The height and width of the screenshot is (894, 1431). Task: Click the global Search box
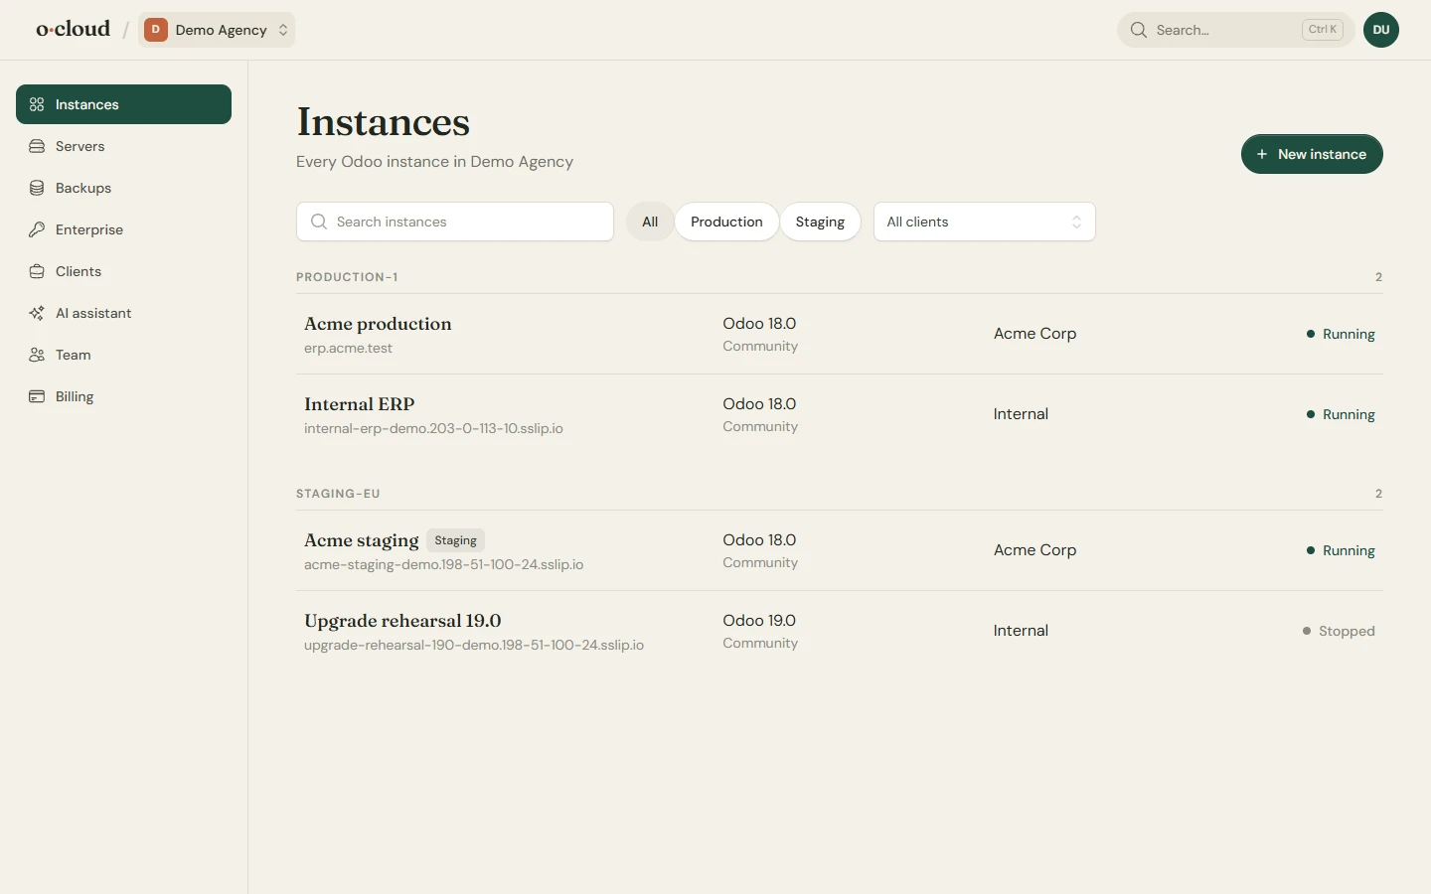1235,30
